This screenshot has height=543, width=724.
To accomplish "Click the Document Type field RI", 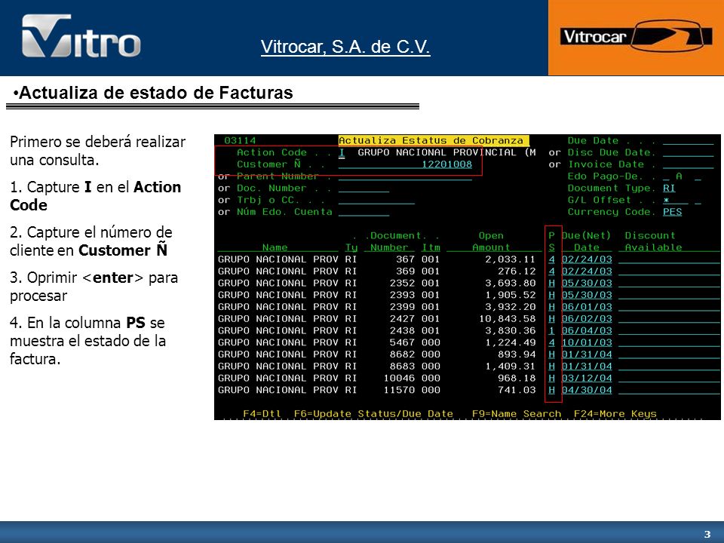I will point(669,189).
